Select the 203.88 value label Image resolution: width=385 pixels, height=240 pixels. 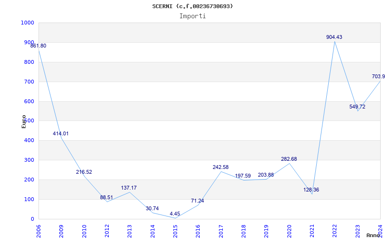coord(266,175)
